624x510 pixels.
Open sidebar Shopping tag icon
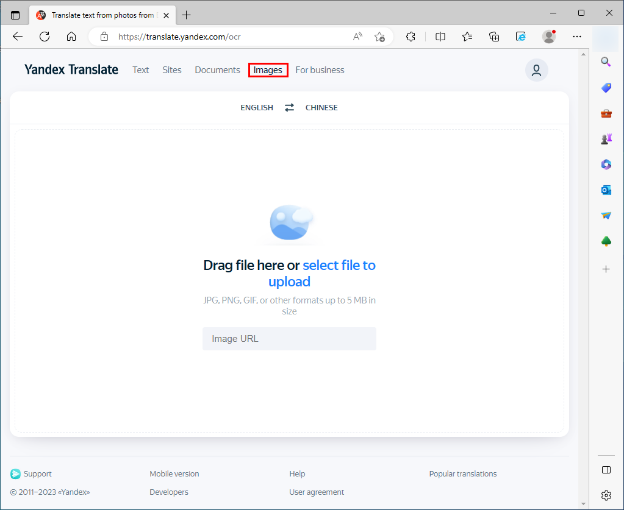pos(606,88)
